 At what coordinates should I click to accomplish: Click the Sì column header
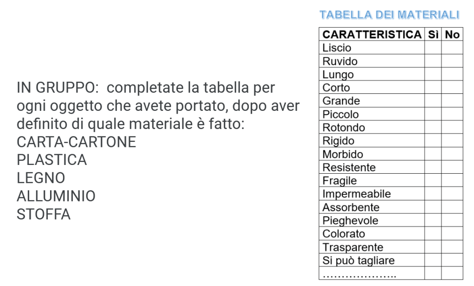pyautogui.click(x=433, y=35)
